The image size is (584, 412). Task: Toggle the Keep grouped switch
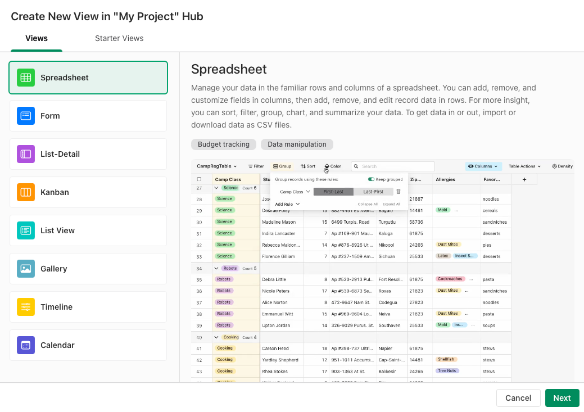coord(371,179)
